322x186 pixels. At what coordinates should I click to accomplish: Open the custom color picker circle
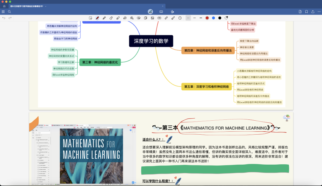(226, 18)
